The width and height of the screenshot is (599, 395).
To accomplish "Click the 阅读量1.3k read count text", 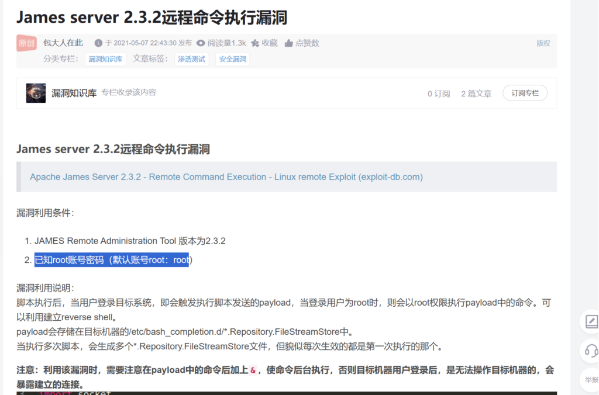I will pyautogui.click(x=226, y=43).
